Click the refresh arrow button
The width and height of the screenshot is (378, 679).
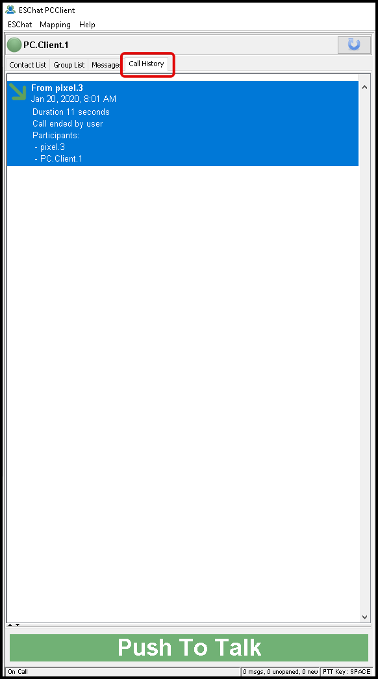point(354,45)
